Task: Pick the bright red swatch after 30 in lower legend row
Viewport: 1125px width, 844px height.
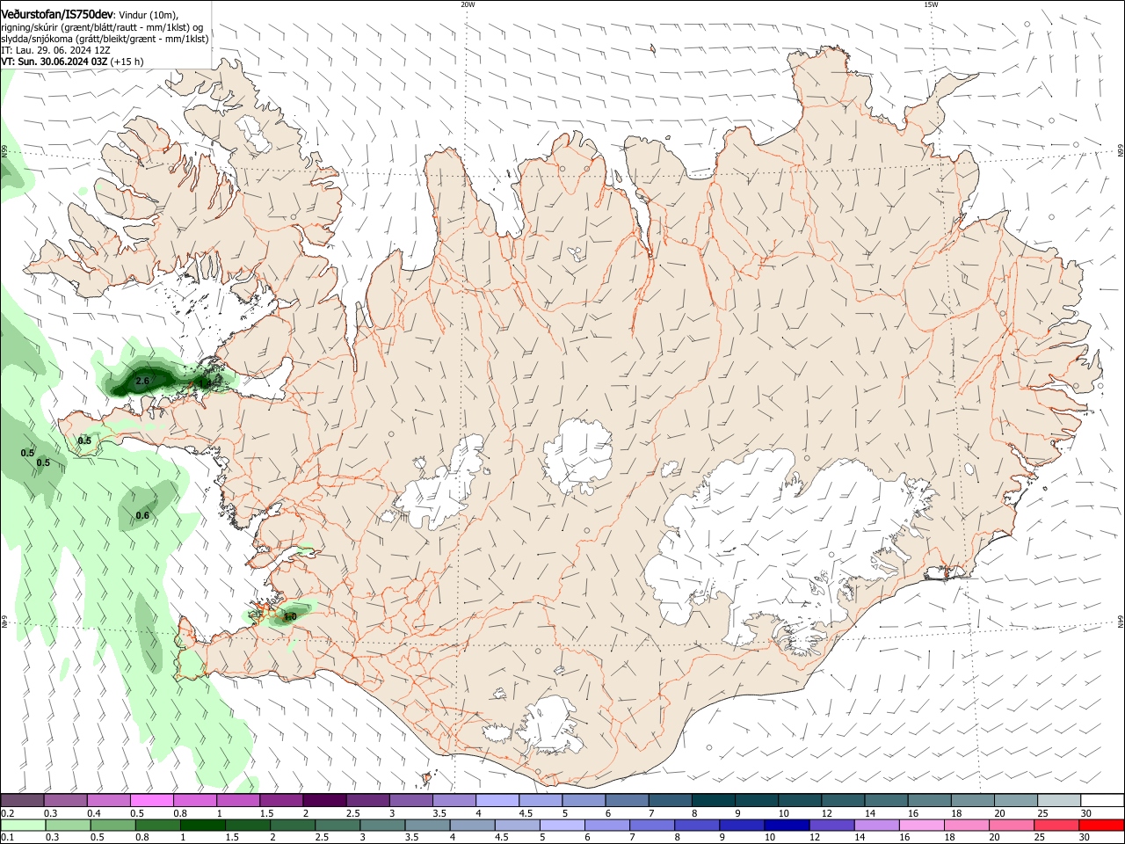Action: tap(1101, 826)
